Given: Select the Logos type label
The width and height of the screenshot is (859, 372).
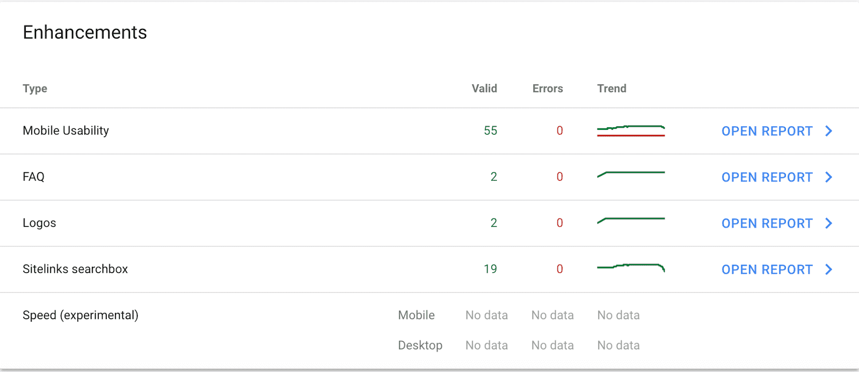Looking at the screenshot, I should (39, 223).
